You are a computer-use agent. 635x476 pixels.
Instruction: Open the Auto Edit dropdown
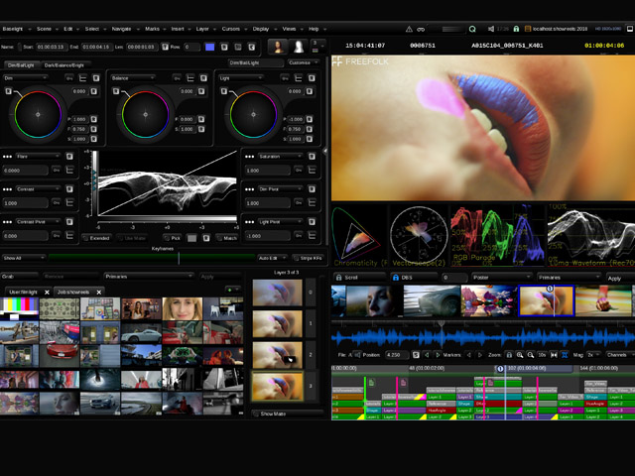pos(272,258)
